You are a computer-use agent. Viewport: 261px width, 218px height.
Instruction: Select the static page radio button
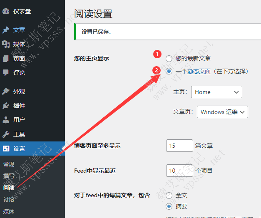pyautogui.click(x=169, y=71)
